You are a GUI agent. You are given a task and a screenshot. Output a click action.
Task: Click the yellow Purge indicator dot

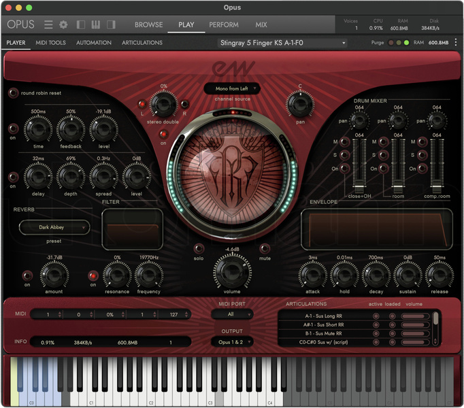click(399, 43)
